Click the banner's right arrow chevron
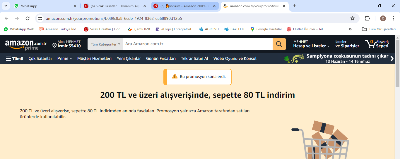Screen dimensions: 400x159 392,58
